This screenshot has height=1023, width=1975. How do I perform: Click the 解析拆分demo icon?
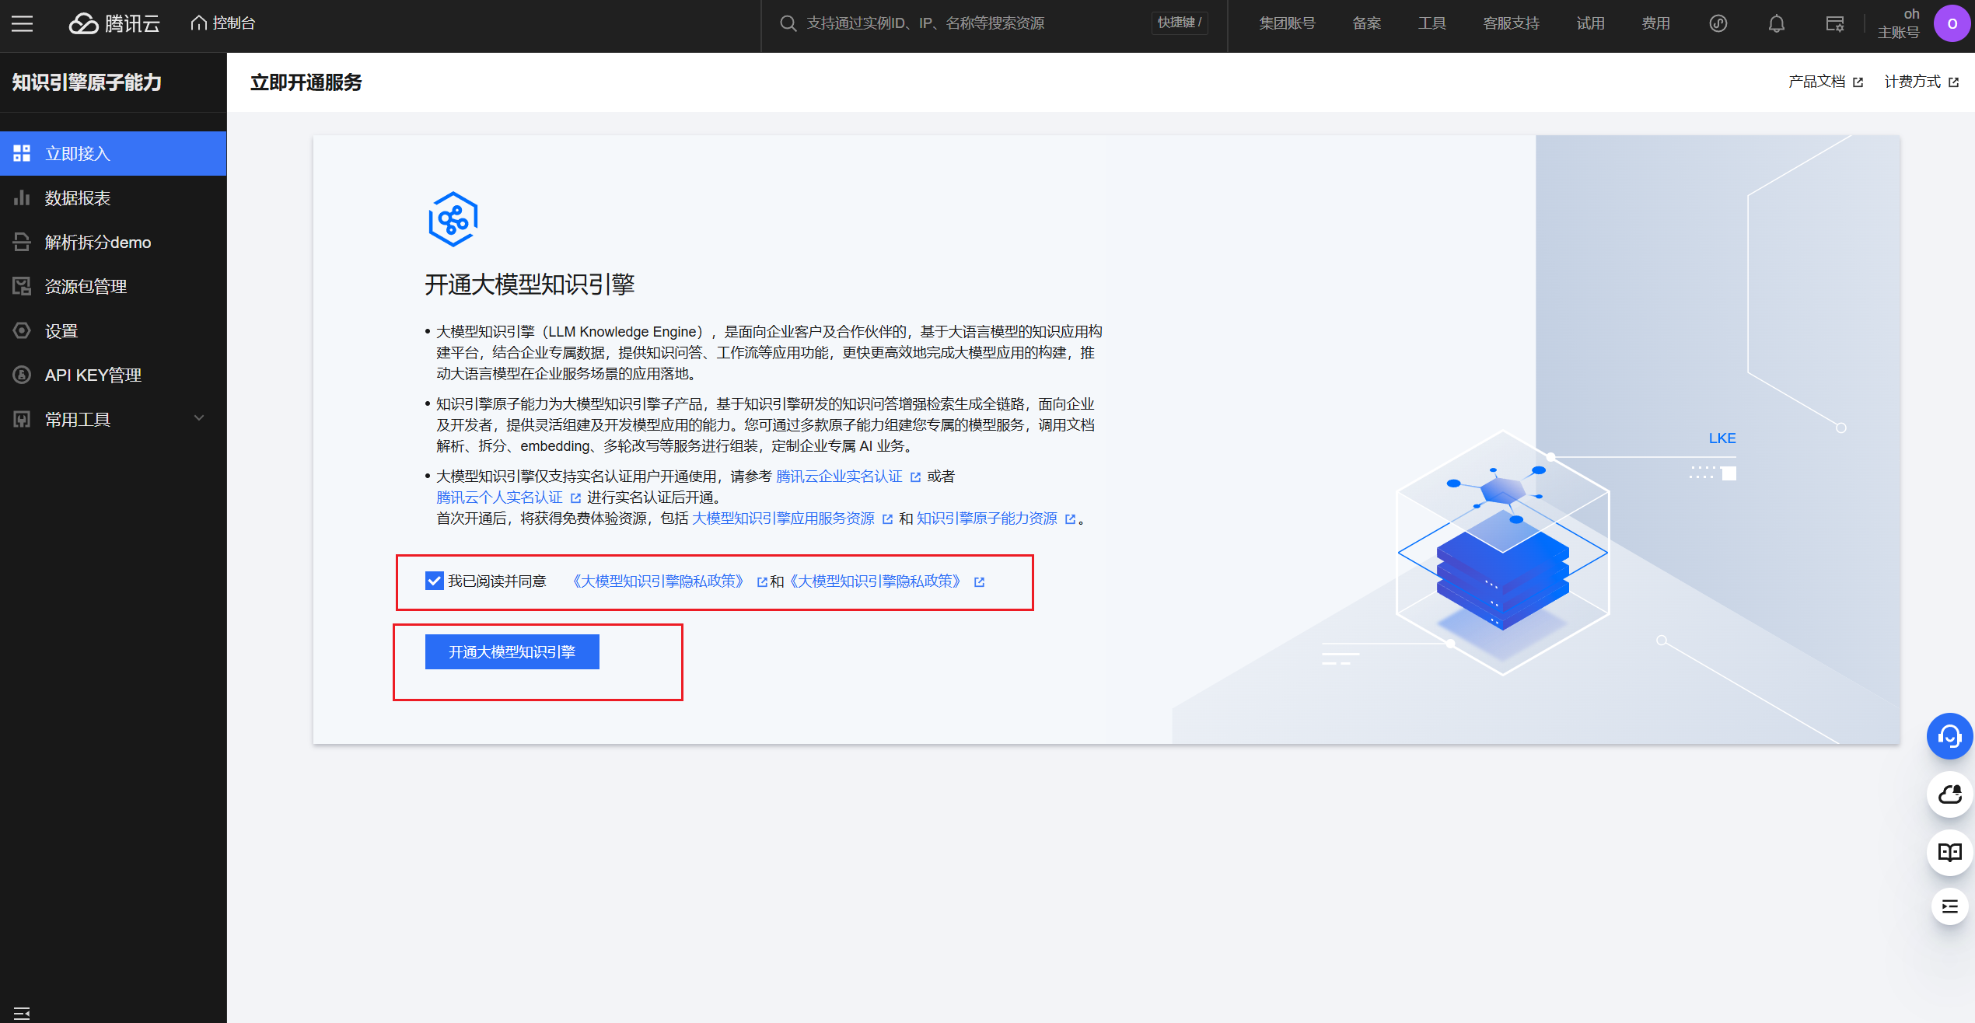click(x=22, y=242)
